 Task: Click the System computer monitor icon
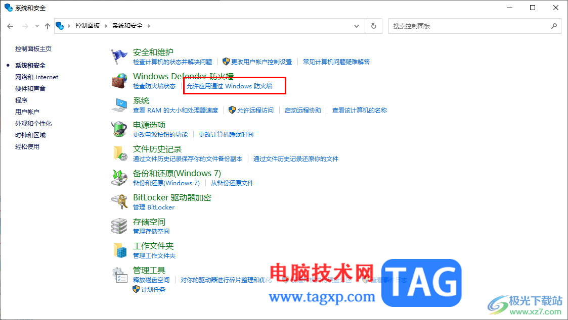[x=119, y=105]
